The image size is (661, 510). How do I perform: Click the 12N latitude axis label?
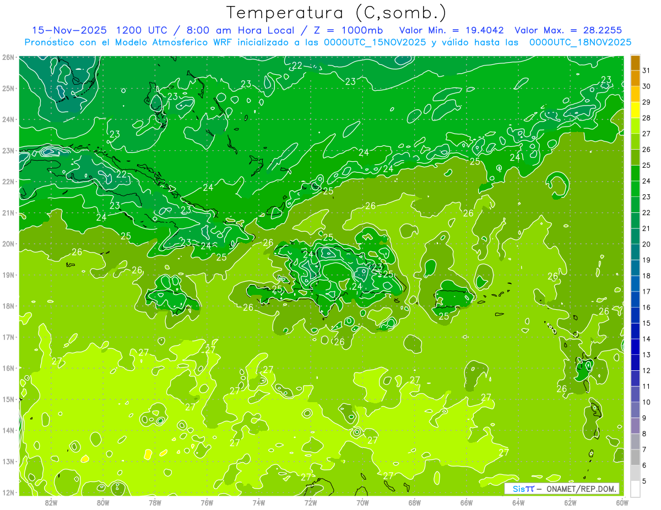(8, 492)
